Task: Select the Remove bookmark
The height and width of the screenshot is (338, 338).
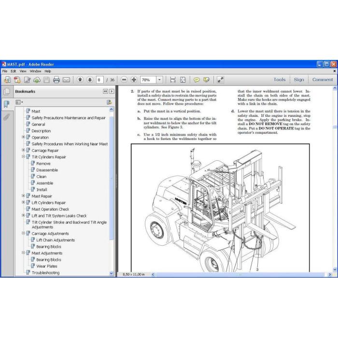Action: click(43, 164)
